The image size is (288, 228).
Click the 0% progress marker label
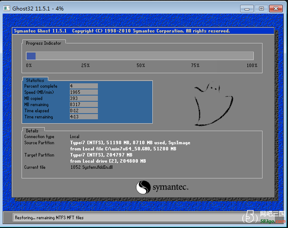click(x=29, y=65)
